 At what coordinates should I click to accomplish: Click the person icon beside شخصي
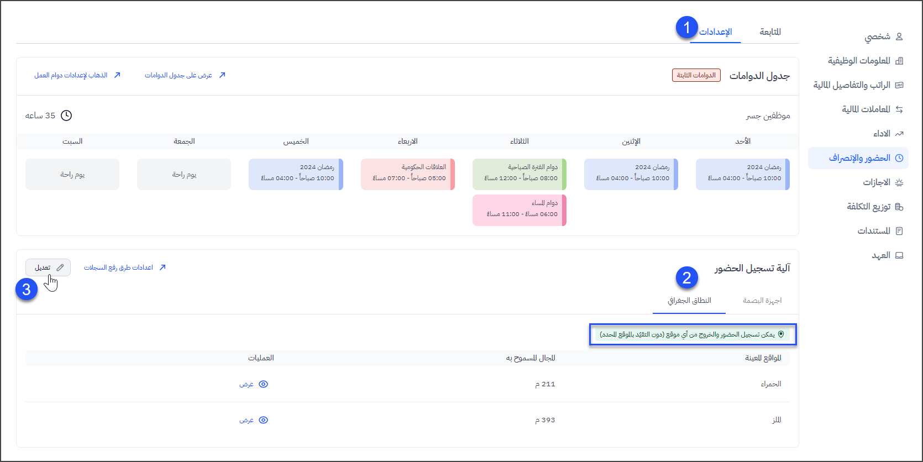(899, 36)
